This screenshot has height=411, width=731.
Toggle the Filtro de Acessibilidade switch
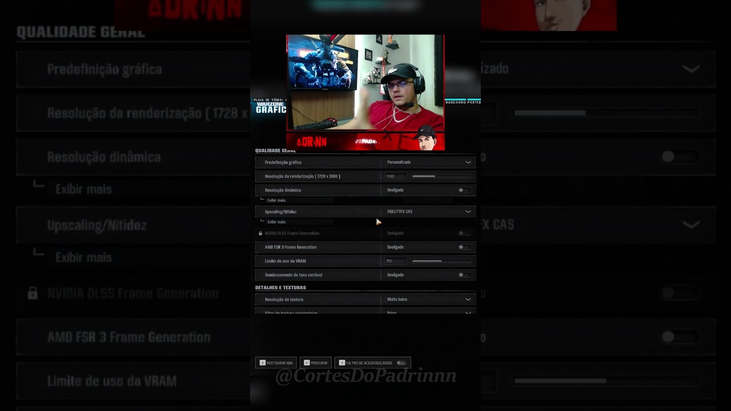(x=401, y=363)
